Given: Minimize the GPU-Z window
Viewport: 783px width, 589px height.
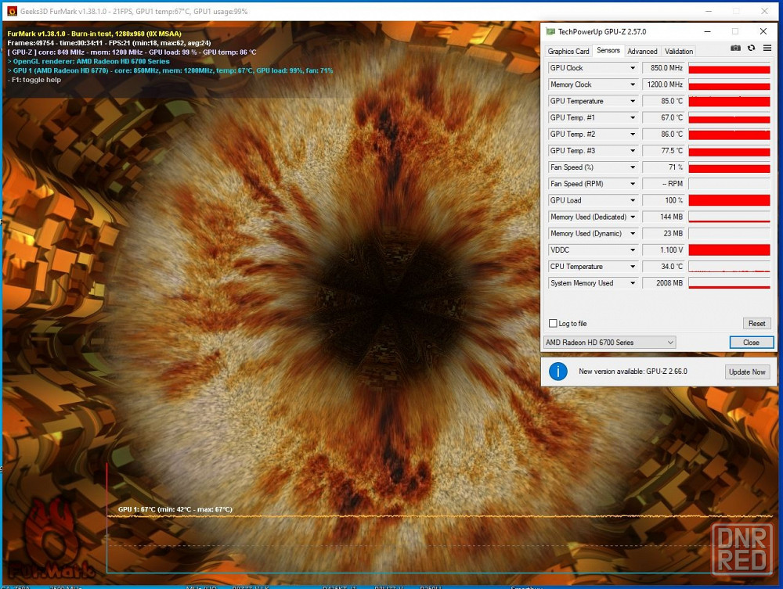Looking at the screenshot, I should coord(707,31).
